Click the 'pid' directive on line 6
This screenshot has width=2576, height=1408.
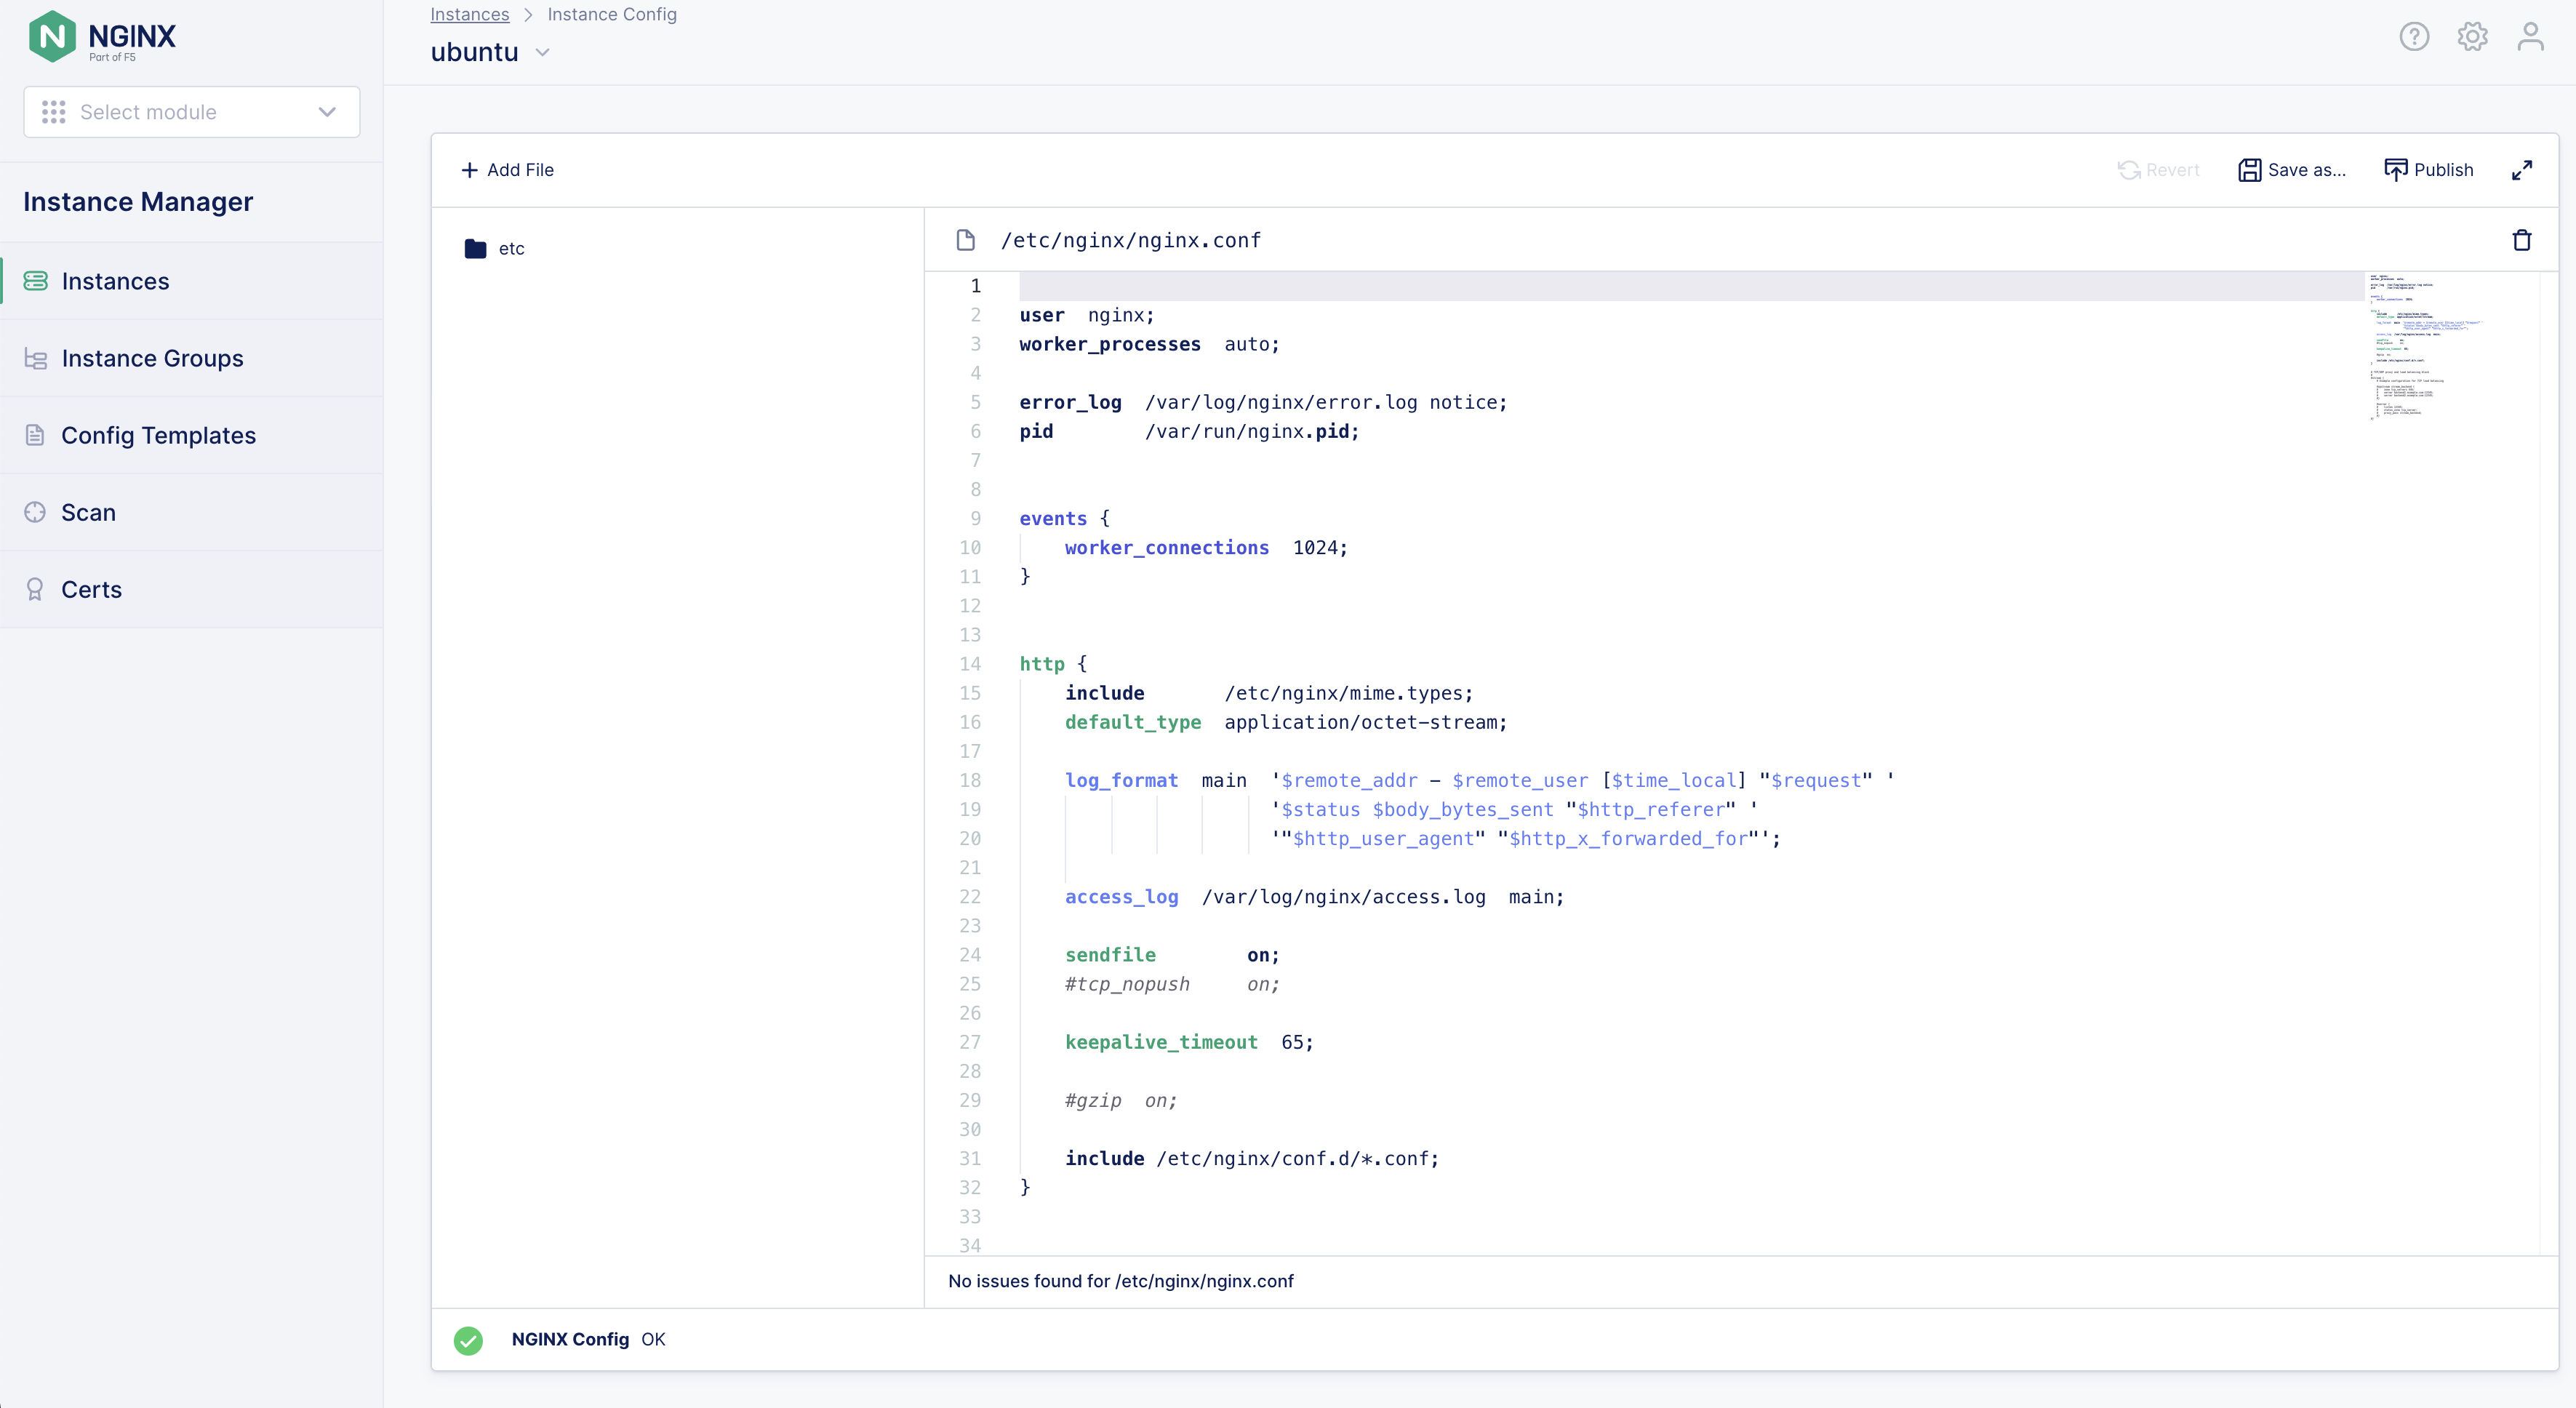1036,431
